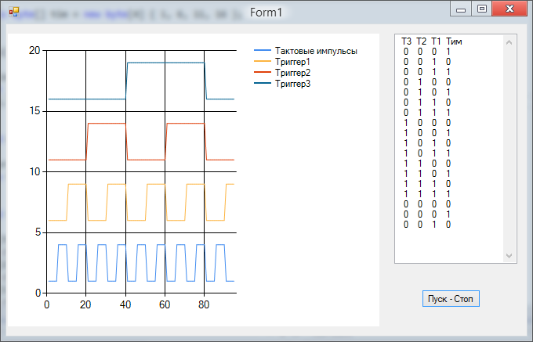The width and height of the screenshot is (533, 342).
Task: Click the Тактовые импульсы legend line swatch
Action: coord(263,51)
